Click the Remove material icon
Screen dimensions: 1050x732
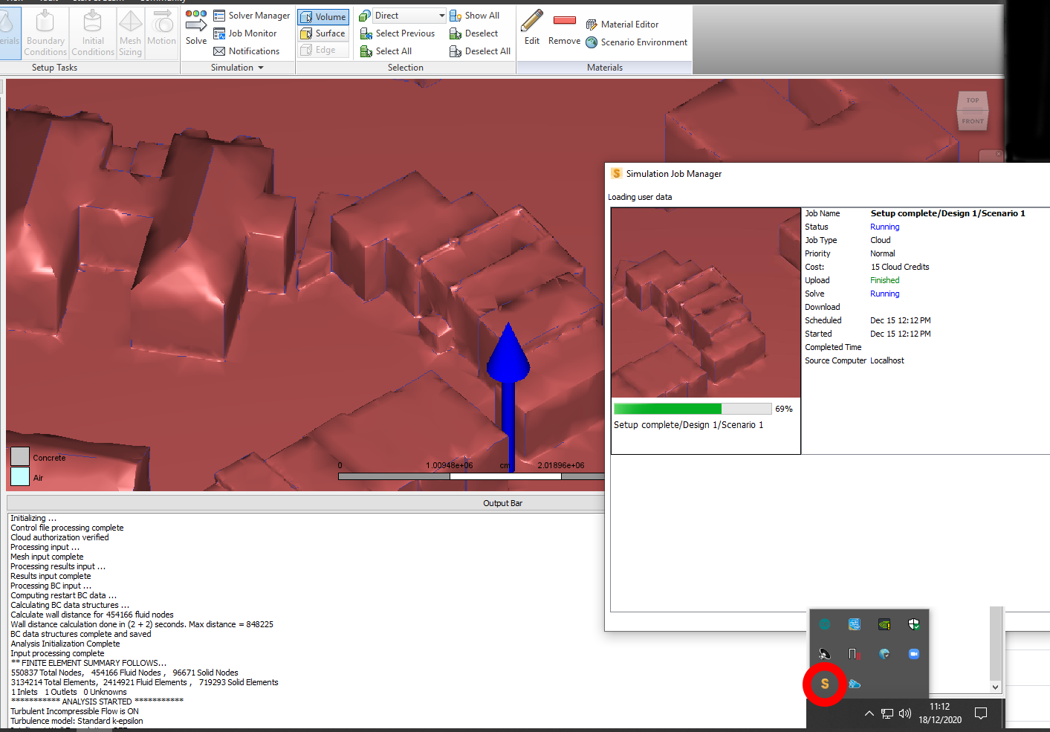click(x=564, y=27)
